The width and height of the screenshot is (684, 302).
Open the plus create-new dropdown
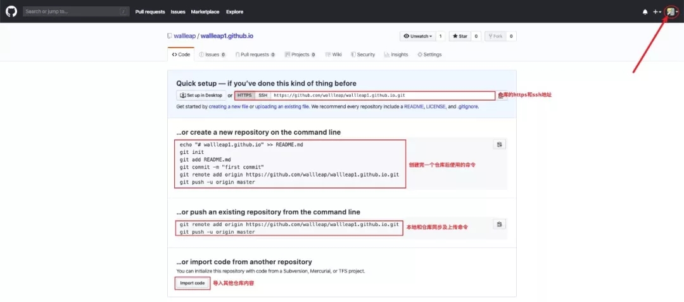tap(657, 11)
